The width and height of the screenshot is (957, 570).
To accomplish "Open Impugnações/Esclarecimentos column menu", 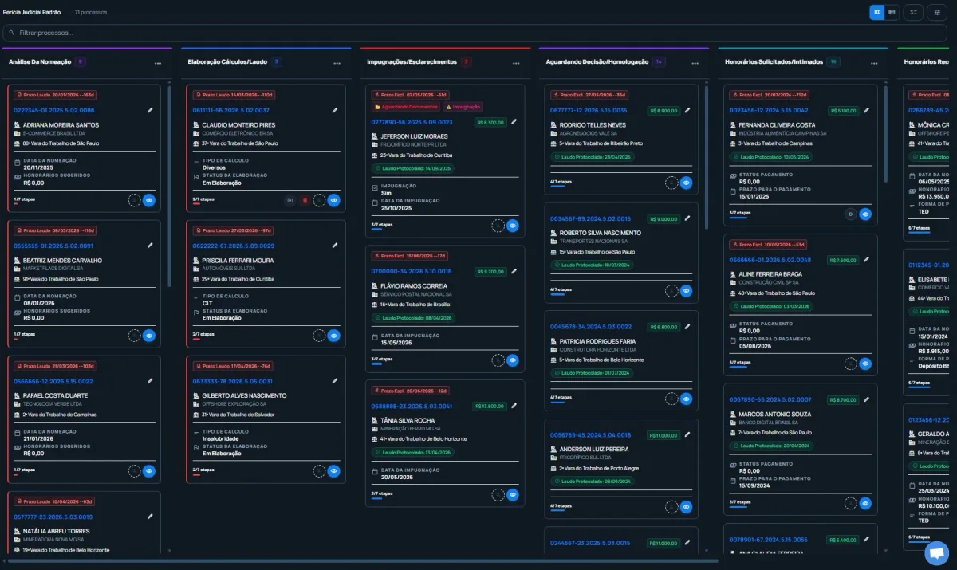I will click(516, 63).
